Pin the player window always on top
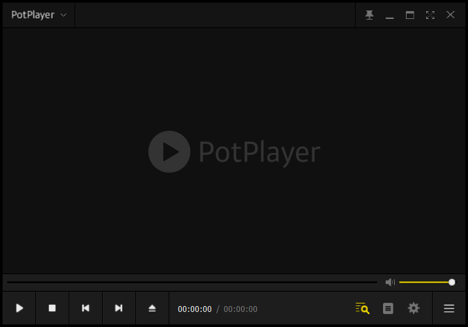The height and width of the screenshot is (327, 468). click(369, 15)
